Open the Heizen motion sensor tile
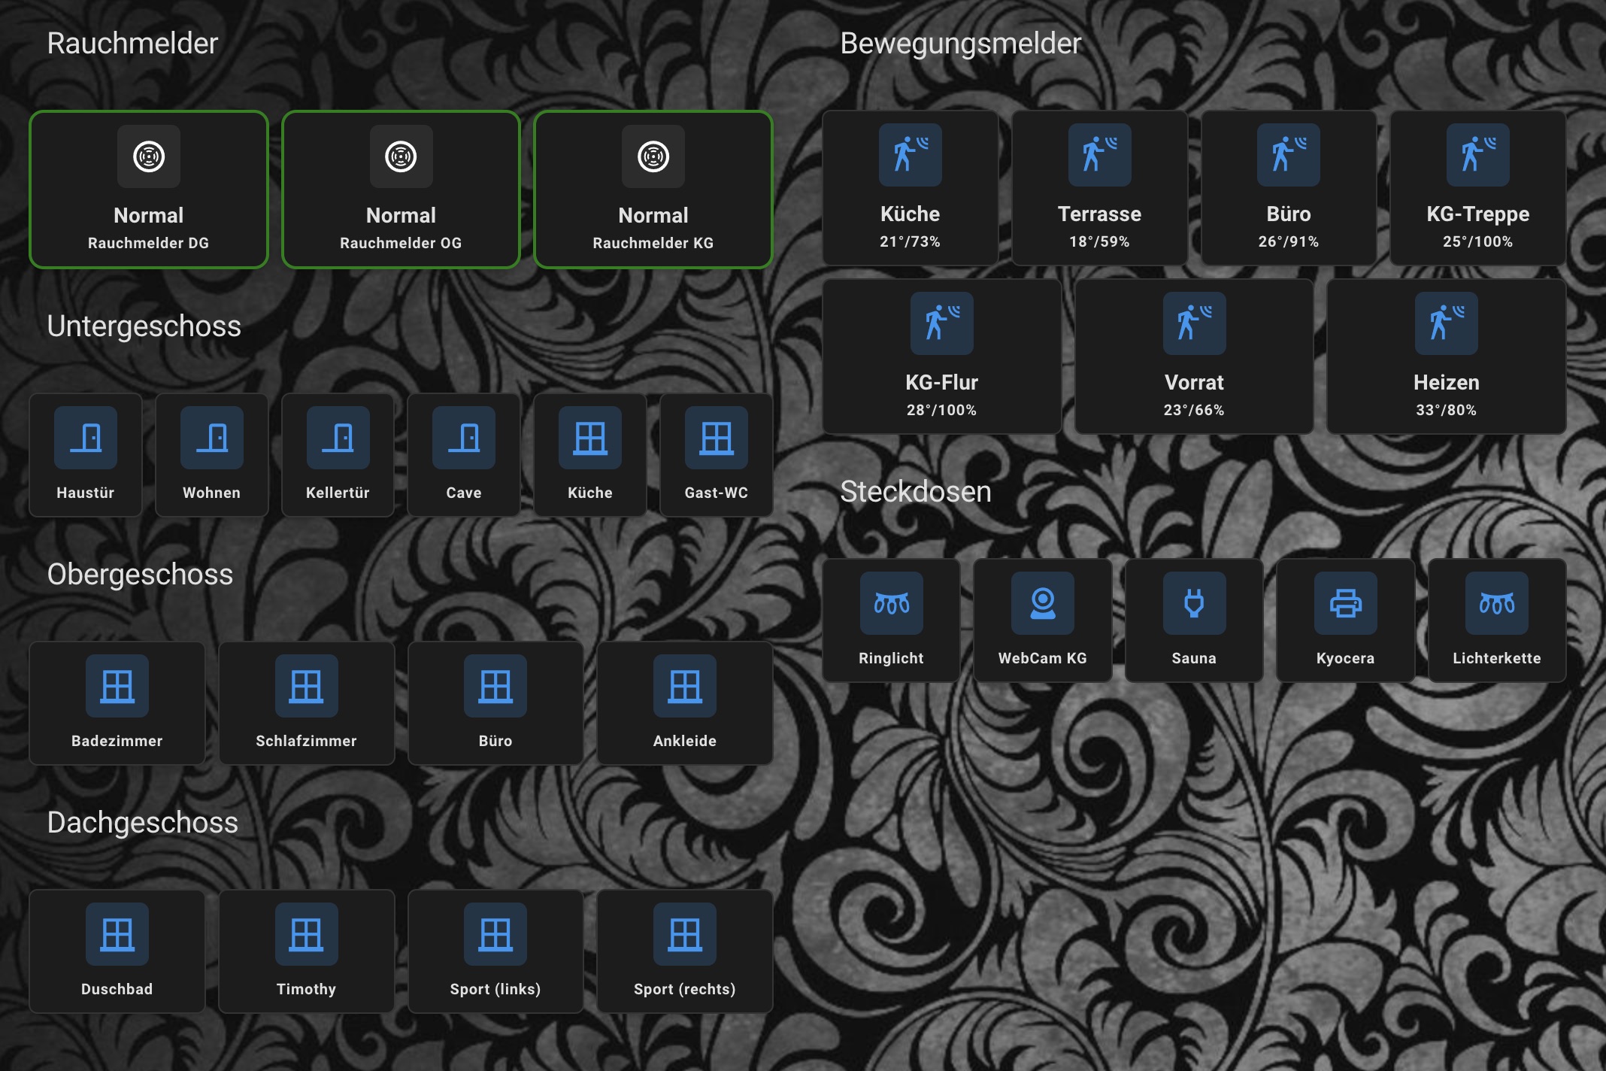Image resolution: width=1606 pixels, height=1071 pixels. pos(1446,356)
